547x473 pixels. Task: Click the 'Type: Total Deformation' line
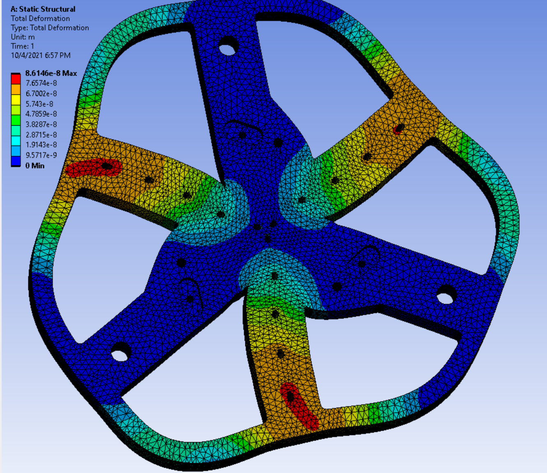click(x=50, y=28)
